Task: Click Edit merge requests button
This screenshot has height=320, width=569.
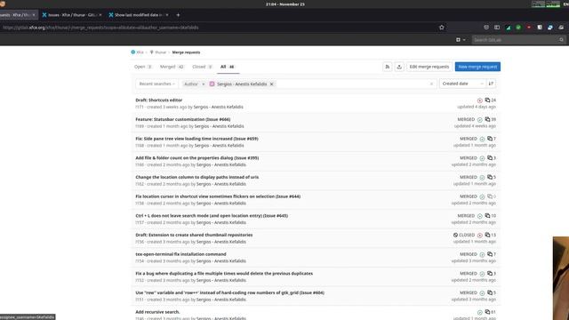Action: coord(429,67)
